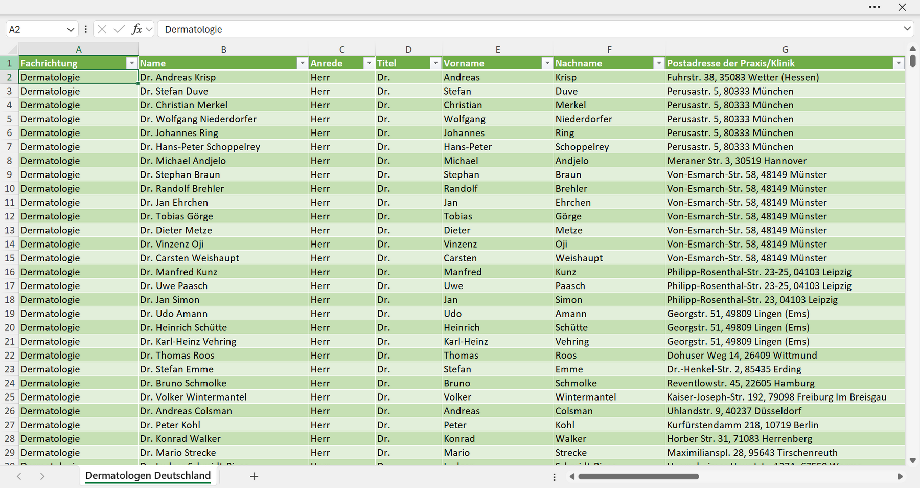Click the formula bar Enter checkmark icon
The image size is (920, 488).
click(x=119, y=29)
